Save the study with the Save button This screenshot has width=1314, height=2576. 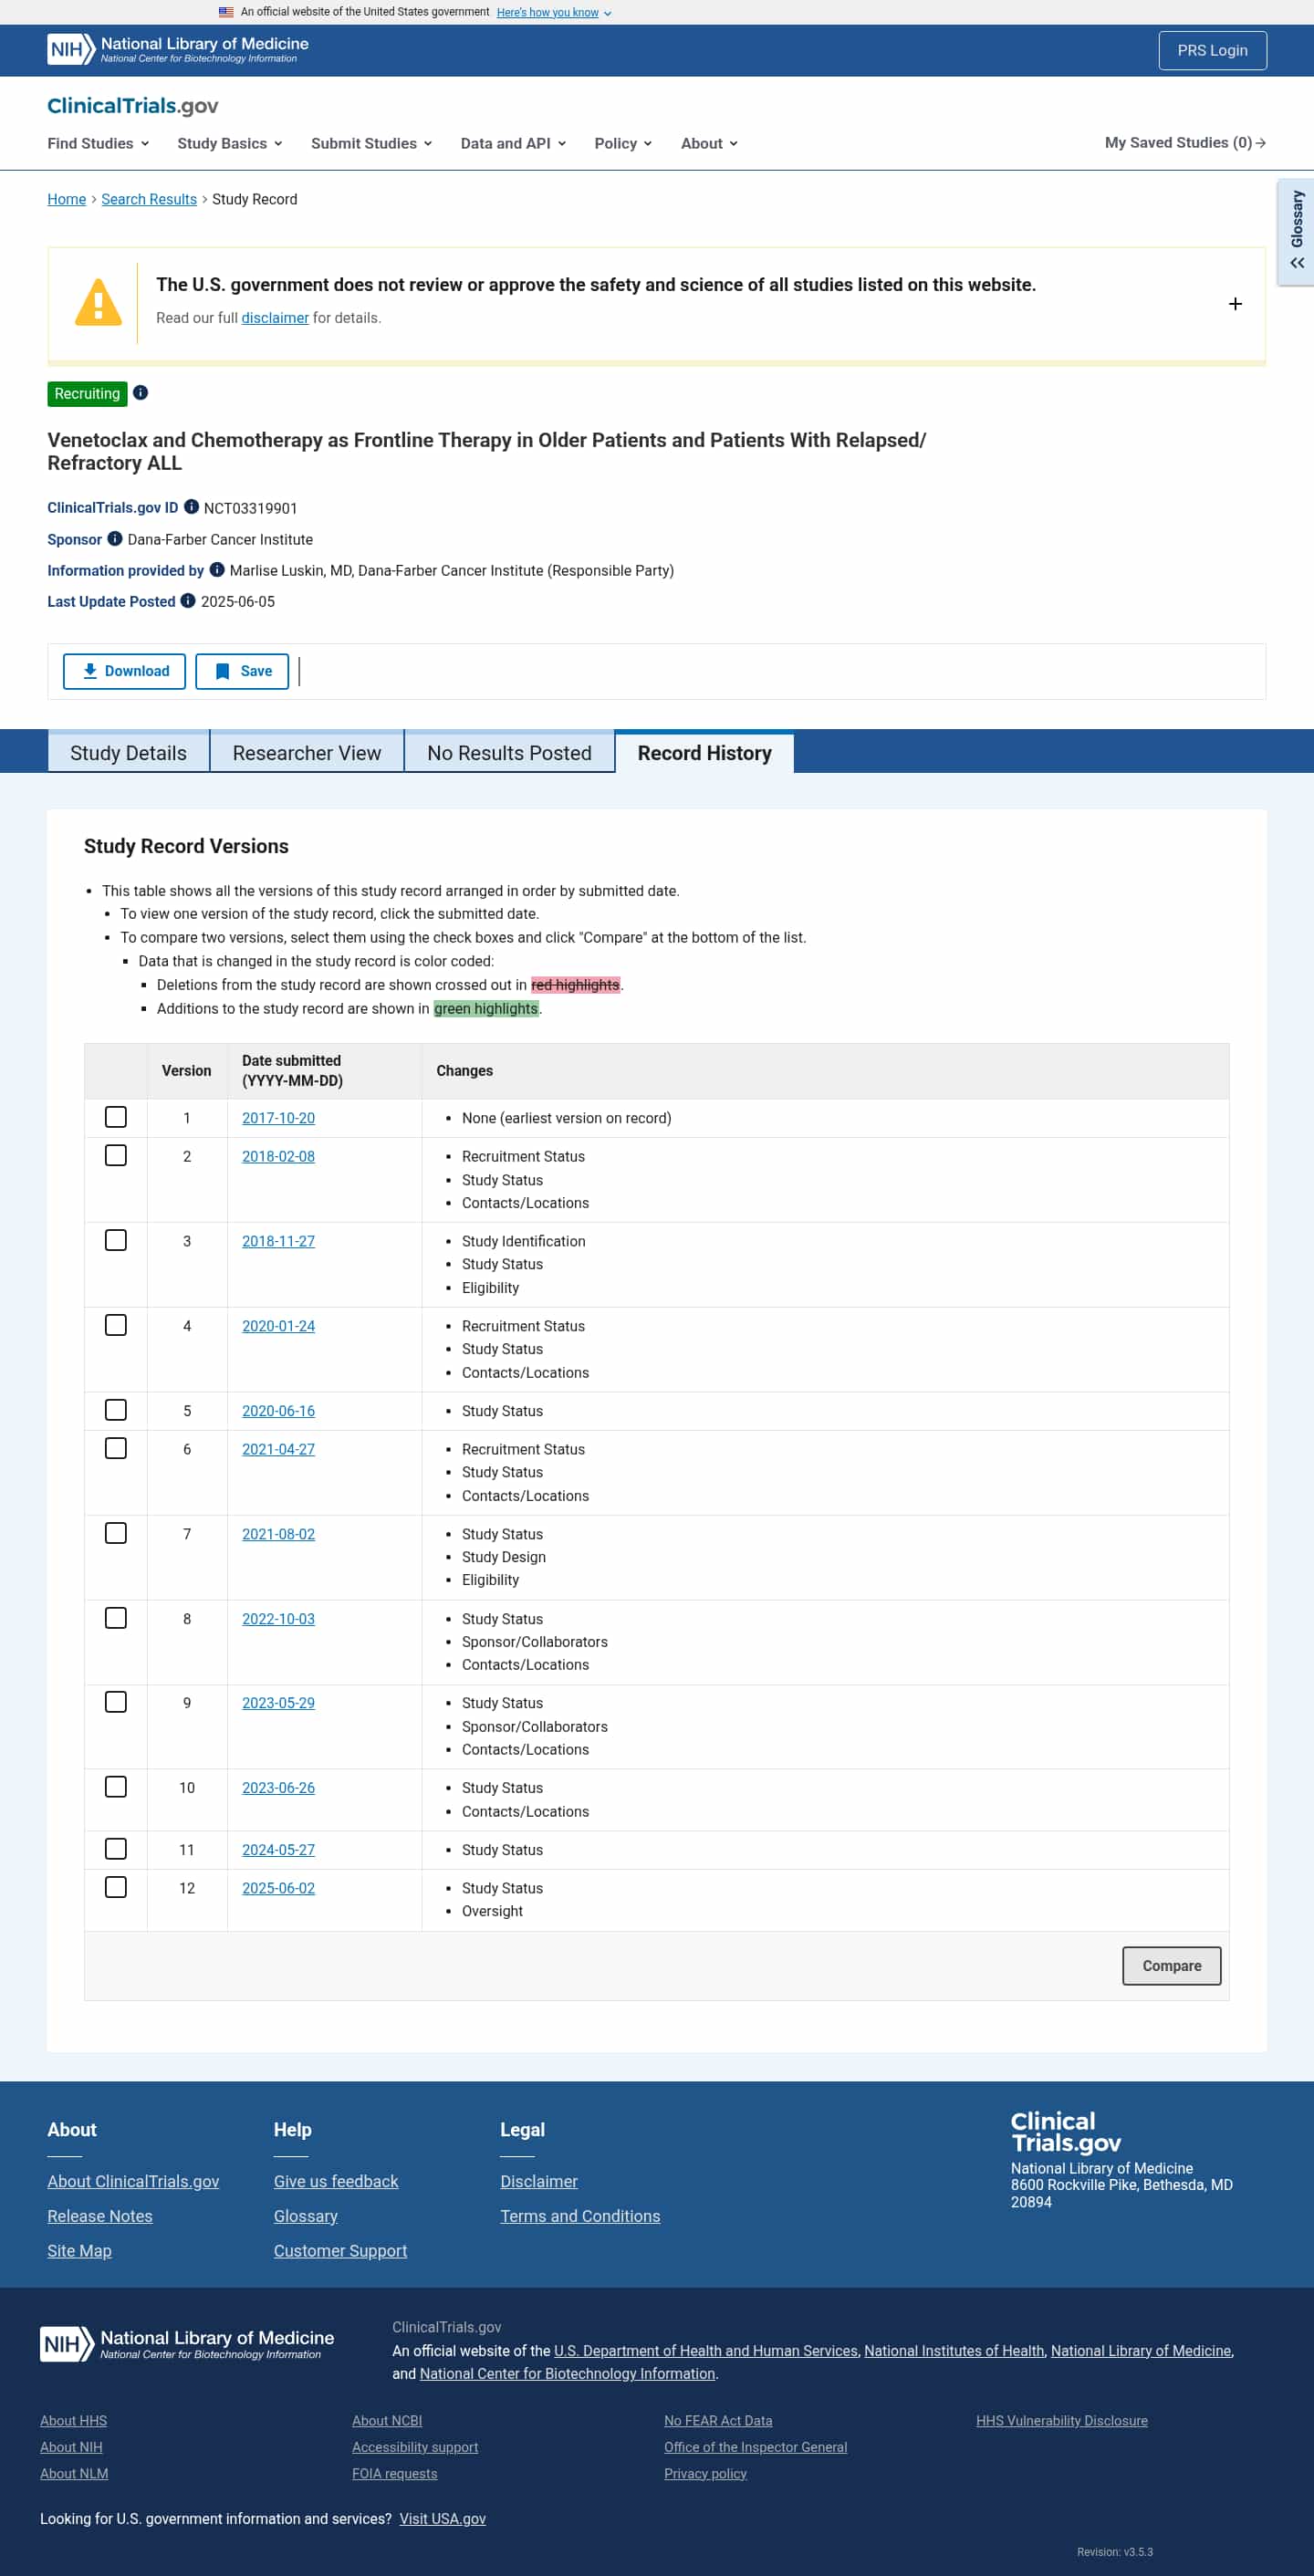[242, 671]
